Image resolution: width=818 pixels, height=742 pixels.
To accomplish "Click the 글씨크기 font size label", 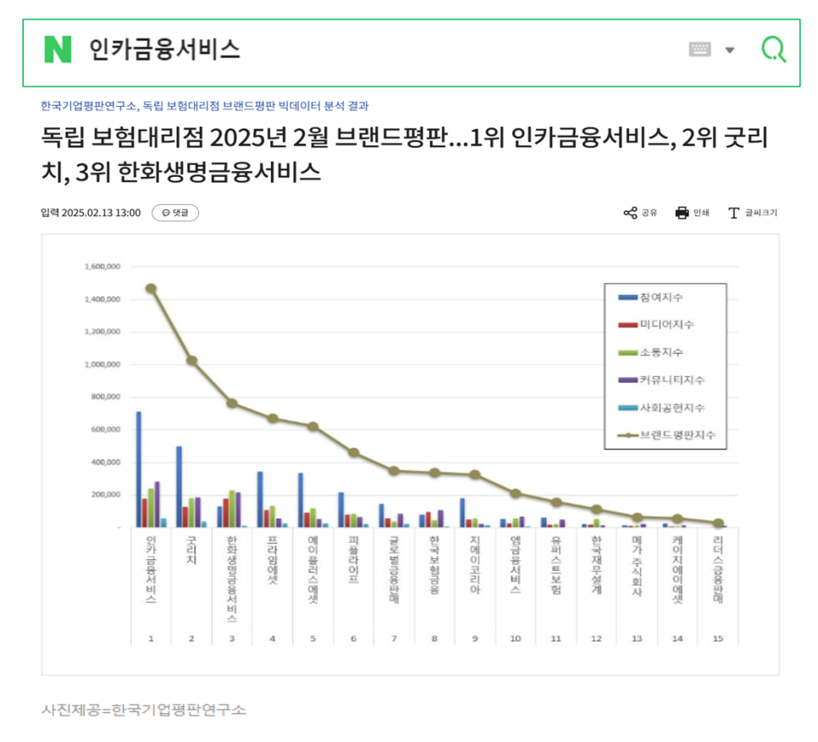I will pyautogui.click(x=761, y=213).
